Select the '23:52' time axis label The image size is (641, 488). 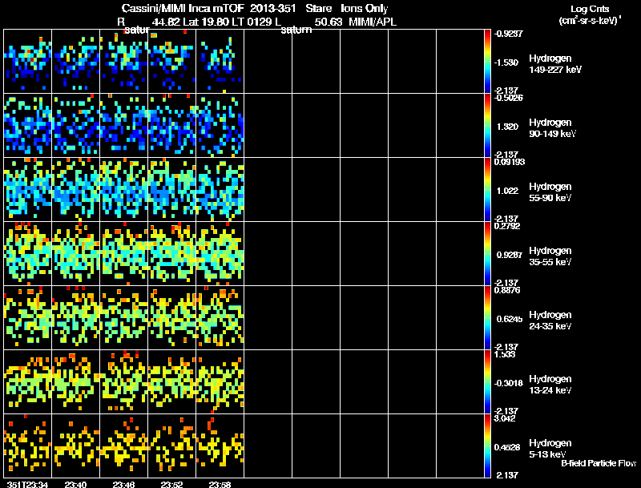[171, 484]
